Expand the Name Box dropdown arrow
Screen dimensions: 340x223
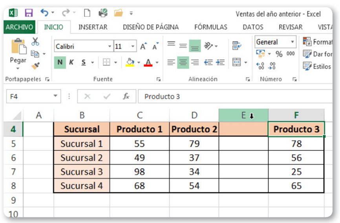point(55,96)
